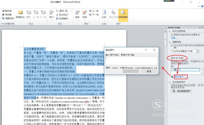Toggle 修订 Track Changes icon
204x125 pixels.
(x=51, y=12)
